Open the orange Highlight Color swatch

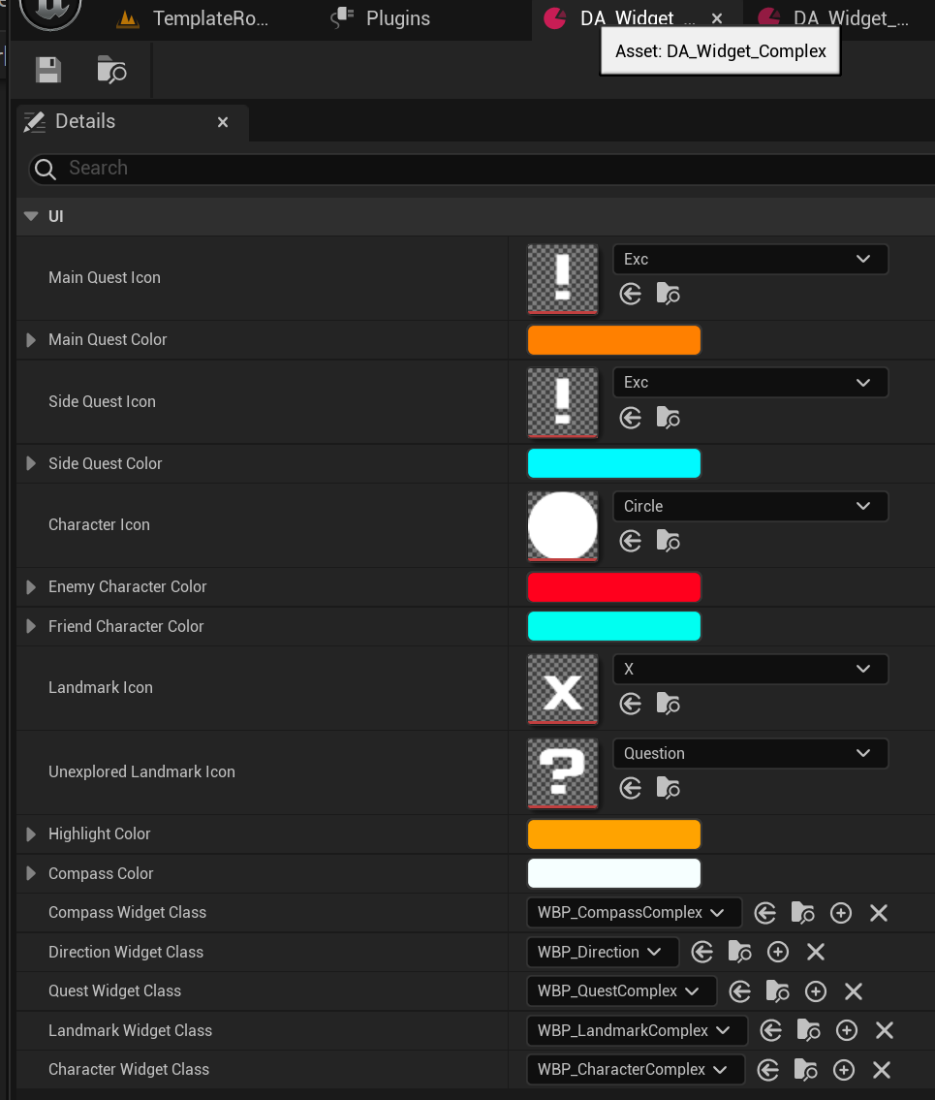[613, 834]
